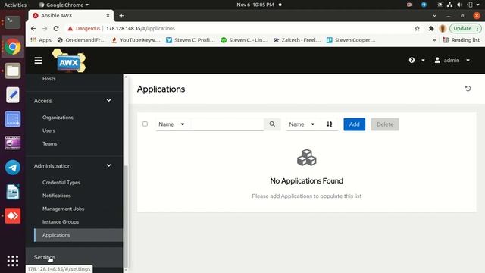Screen dimensions: 485x273
Task: View activity stream history icon
Action: [468, 89]
